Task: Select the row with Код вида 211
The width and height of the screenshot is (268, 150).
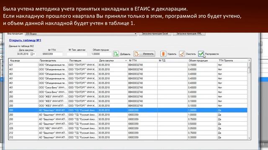Action: point(128,124)
